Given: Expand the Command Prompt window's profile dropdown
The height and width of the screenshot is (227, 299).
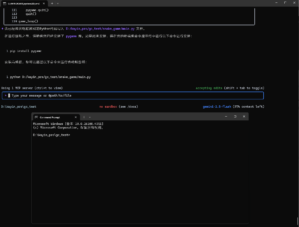Looking at the screenshot, I should click(x=90, y=117).
